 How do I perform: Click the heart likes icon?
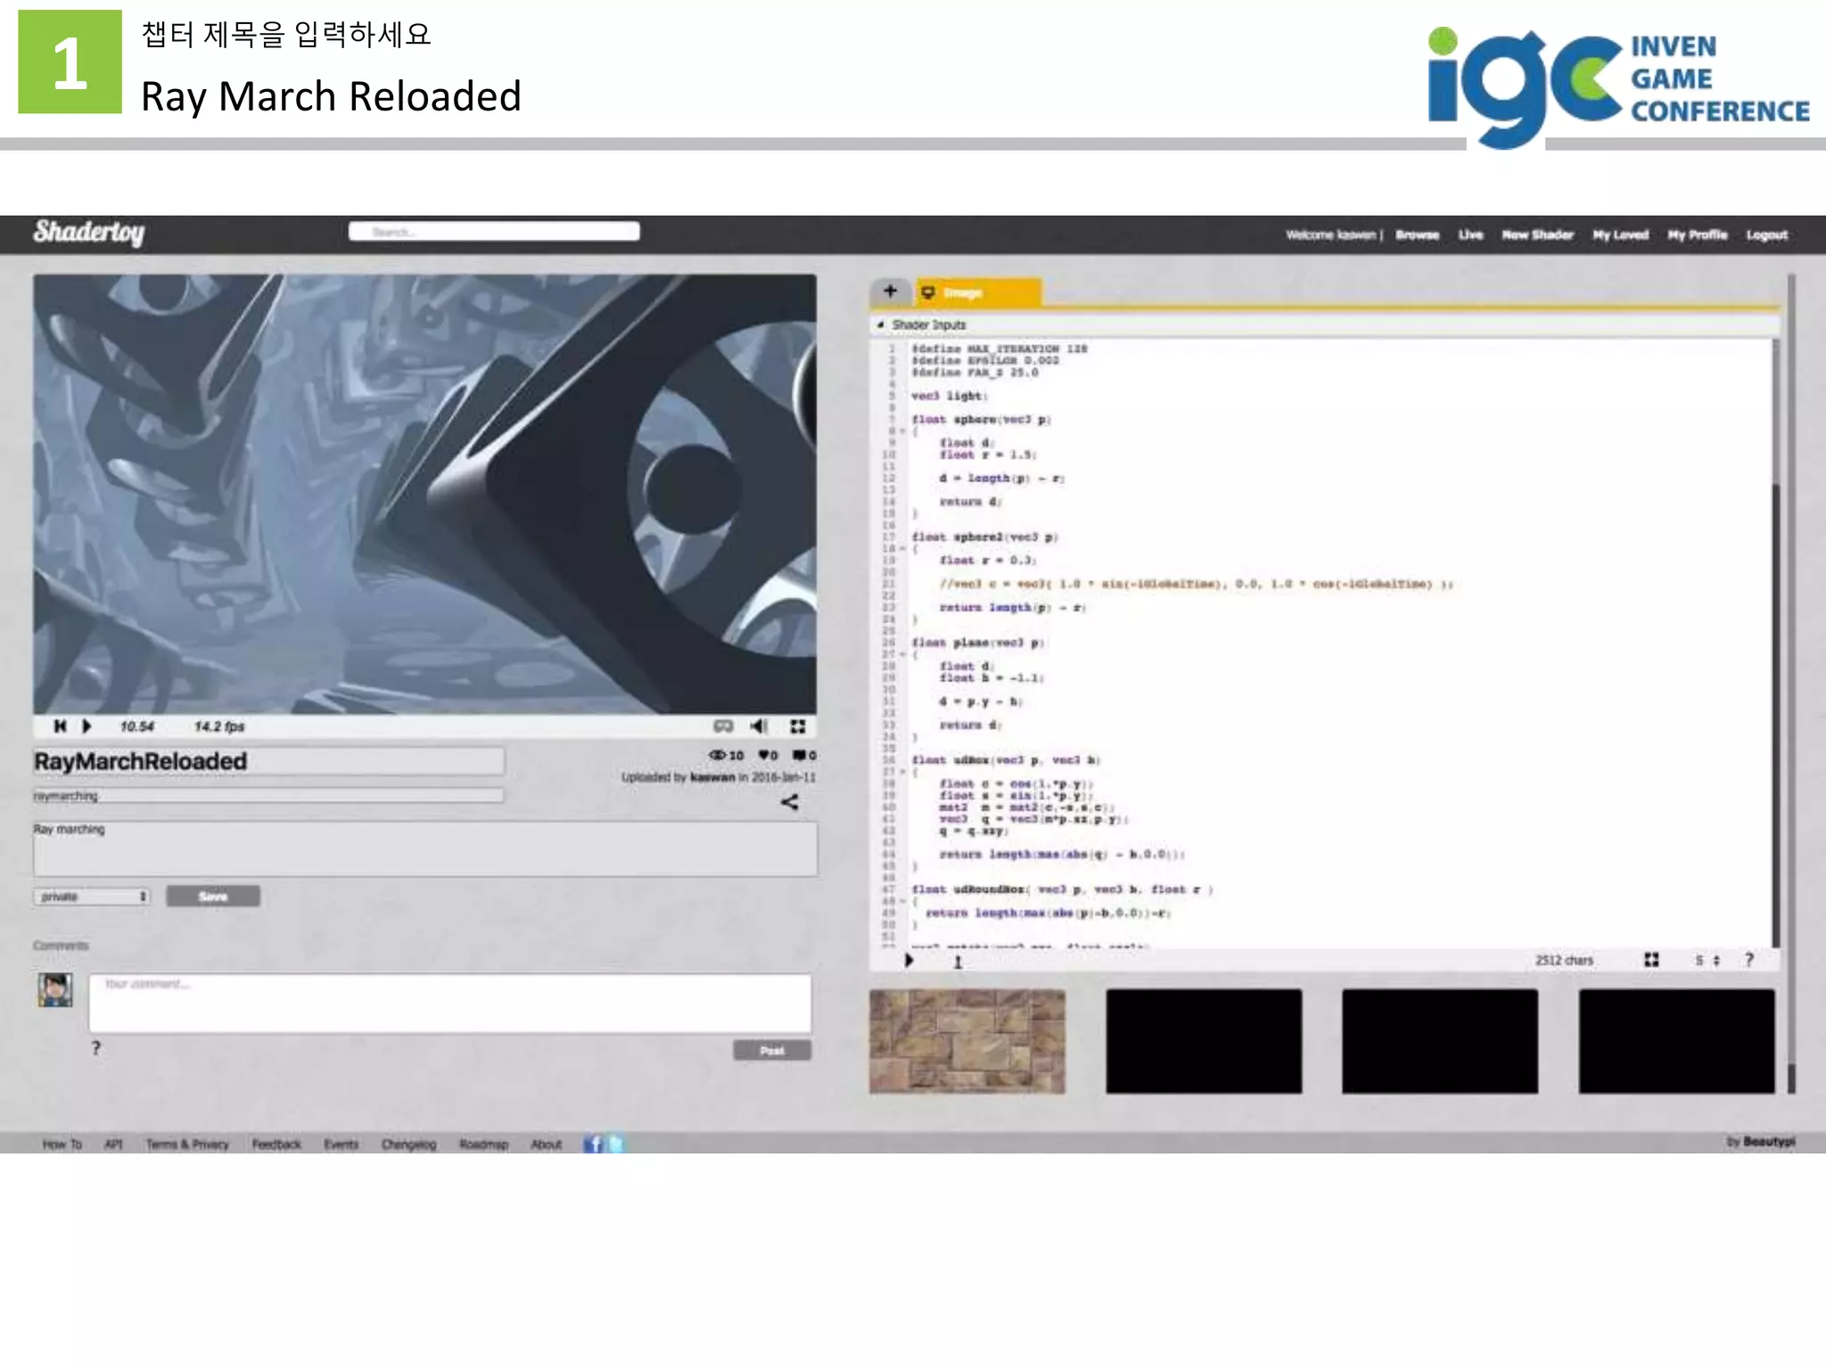[764, 755]
